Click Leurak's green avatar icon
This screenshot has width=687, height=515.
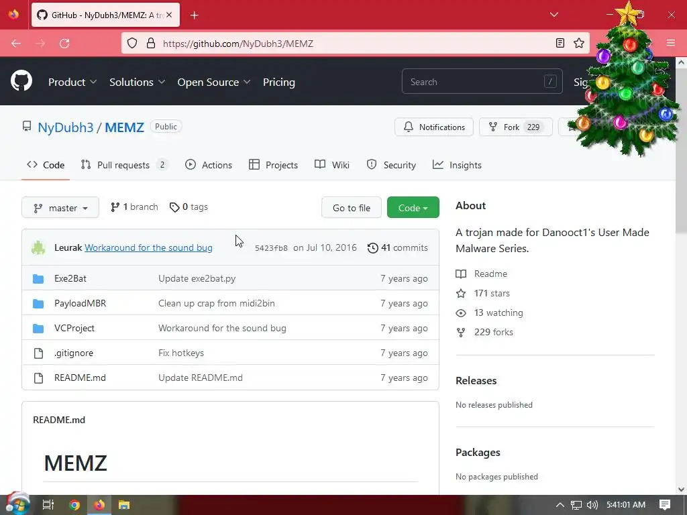(38, 247)
